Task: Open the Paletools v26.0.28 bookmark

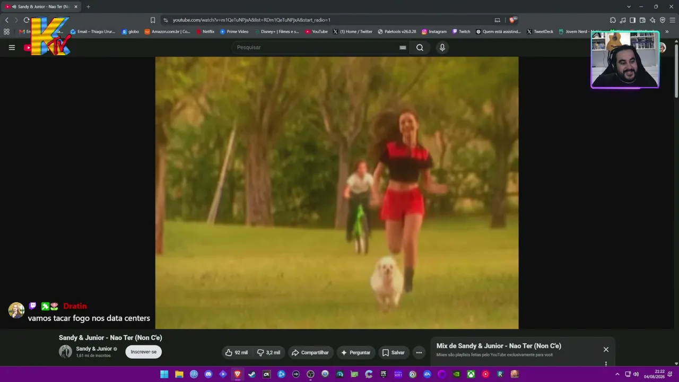Action: coord(397,32)
